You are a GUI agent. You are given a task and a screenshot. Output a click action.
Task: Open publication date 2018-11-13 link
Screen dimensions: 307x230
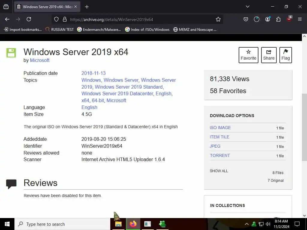94,73
